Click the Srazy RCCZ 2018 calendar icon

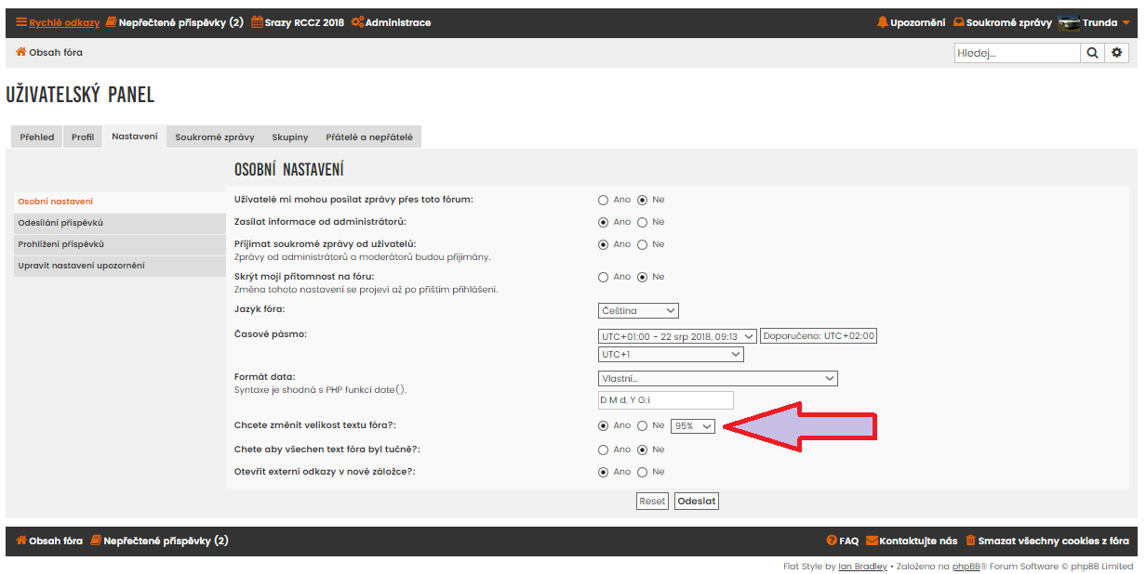pyautogui.click(x=257, y=22)
